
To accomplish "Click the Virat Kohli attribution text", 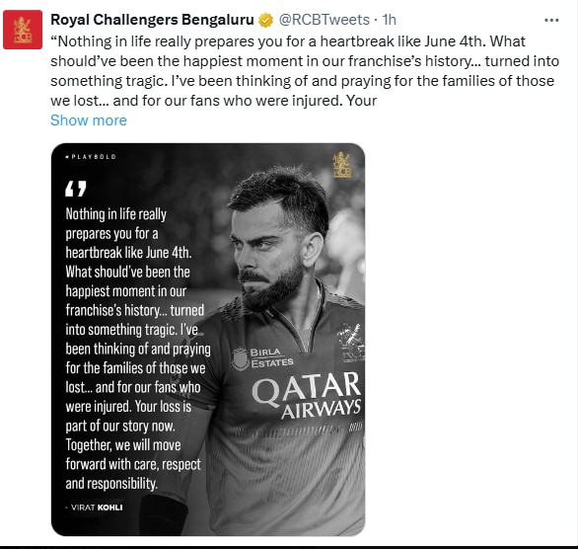I will [x=95, y=508].
